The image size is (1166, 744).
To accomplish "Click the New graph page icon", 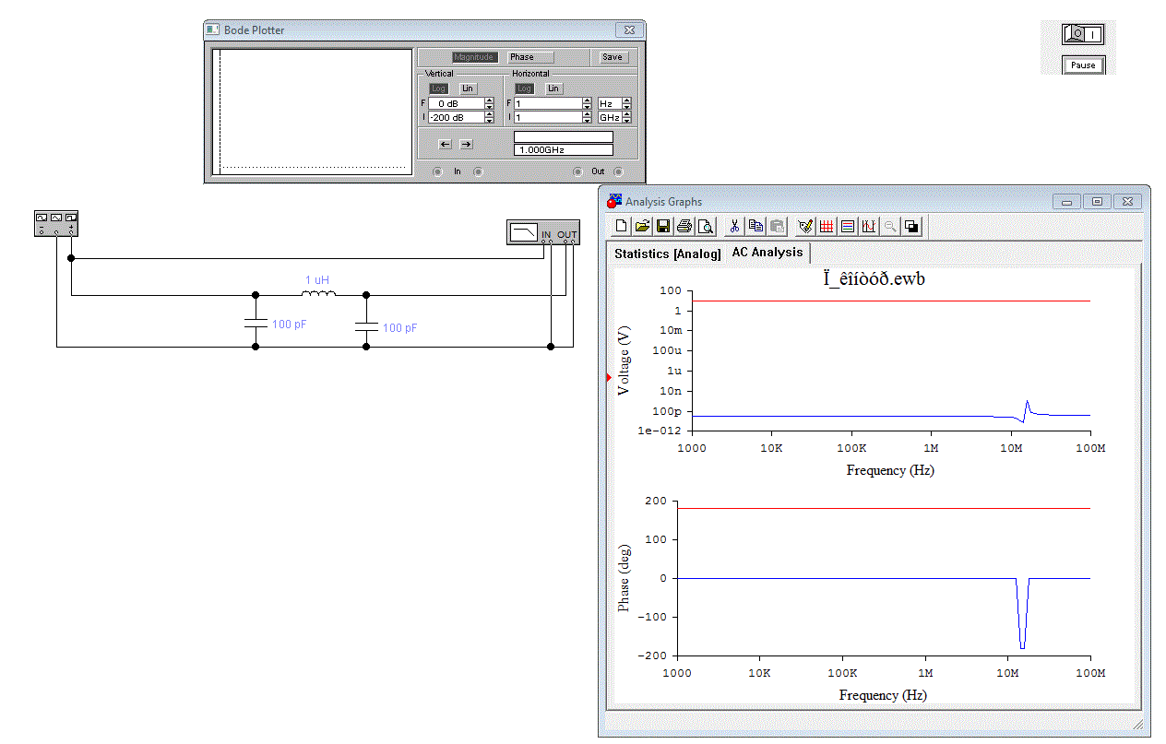I will click(x=622, y=226).
